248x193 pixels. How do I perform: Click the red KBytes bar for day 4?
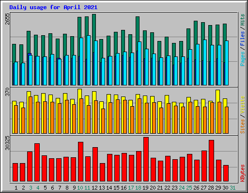tap(37, 163)
